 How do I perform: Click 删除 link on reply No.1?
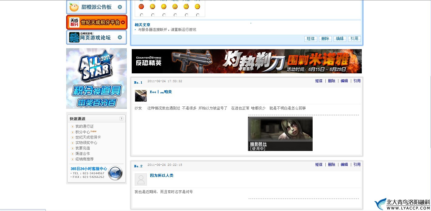pyautogui.click(x=331, y=81)
